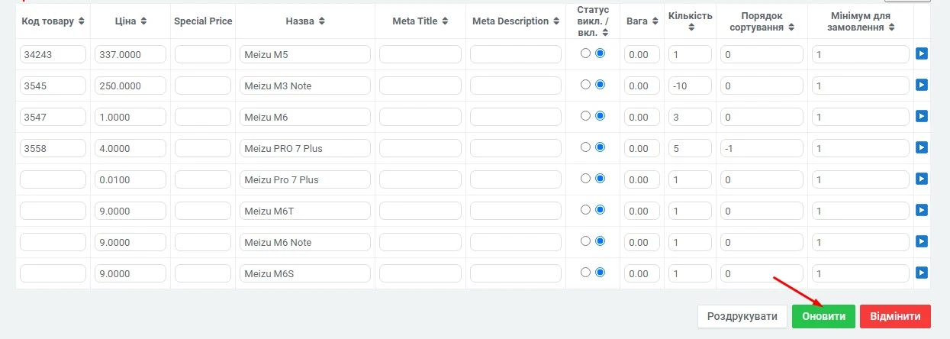Click the red Відмінити button
This screenshot has width=950, height=339.
pos(895,316)
